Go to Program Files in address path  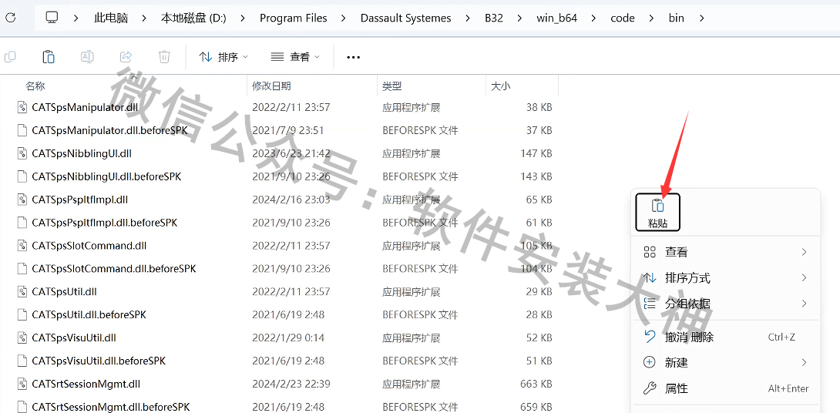click(x=293, y=18)
